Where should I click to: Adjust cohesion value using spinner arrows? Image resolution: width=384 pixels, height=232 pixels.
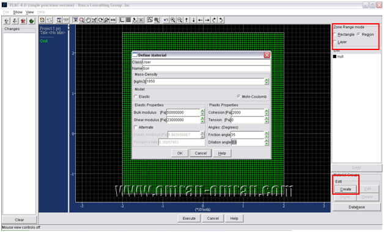coord(267,113)
